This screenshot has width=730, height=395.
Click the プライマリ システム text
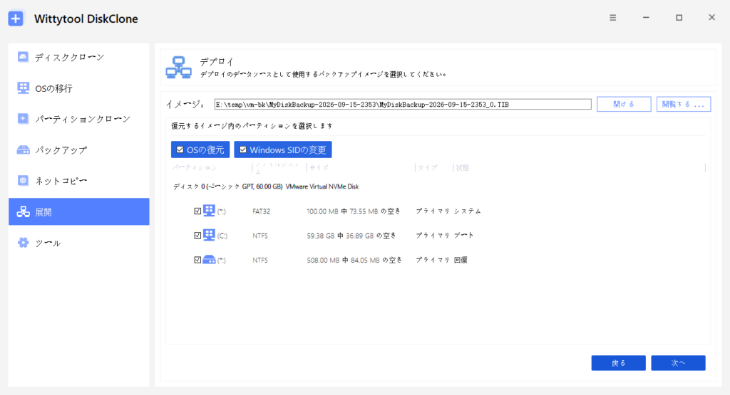tap(448, 211)
